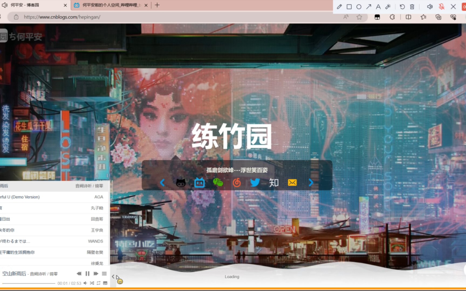Image resolution: width=466 pixels, height=291 pixels.
Task: Skip to next track in music player
Action: (96, 273)
